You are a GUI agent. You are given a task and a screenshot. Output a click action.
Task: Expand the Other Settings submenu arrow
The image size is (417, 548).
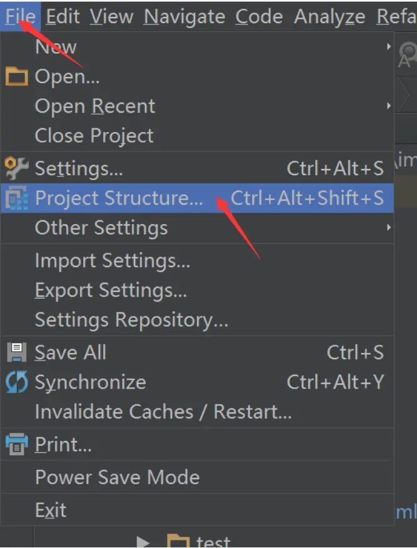[x=389, y=228]
